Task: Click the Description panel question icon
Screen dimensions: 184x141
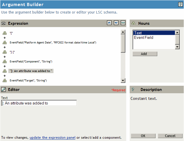Action: click(x=133, y=90)
